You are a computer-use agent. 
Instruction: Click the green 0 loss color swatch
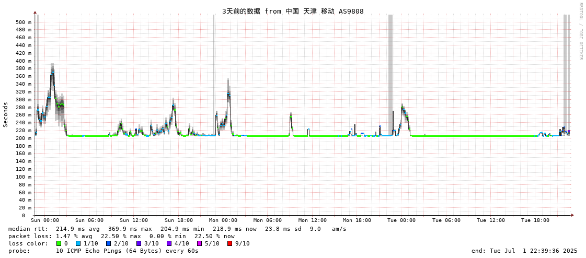(x=59, y=244)
